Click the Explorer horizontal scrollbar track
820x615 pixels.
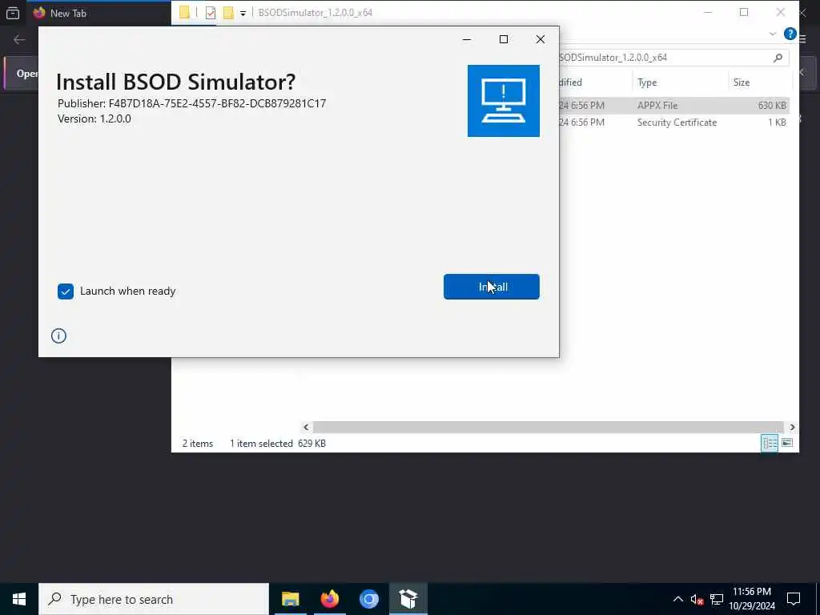(x=548, y=428)
